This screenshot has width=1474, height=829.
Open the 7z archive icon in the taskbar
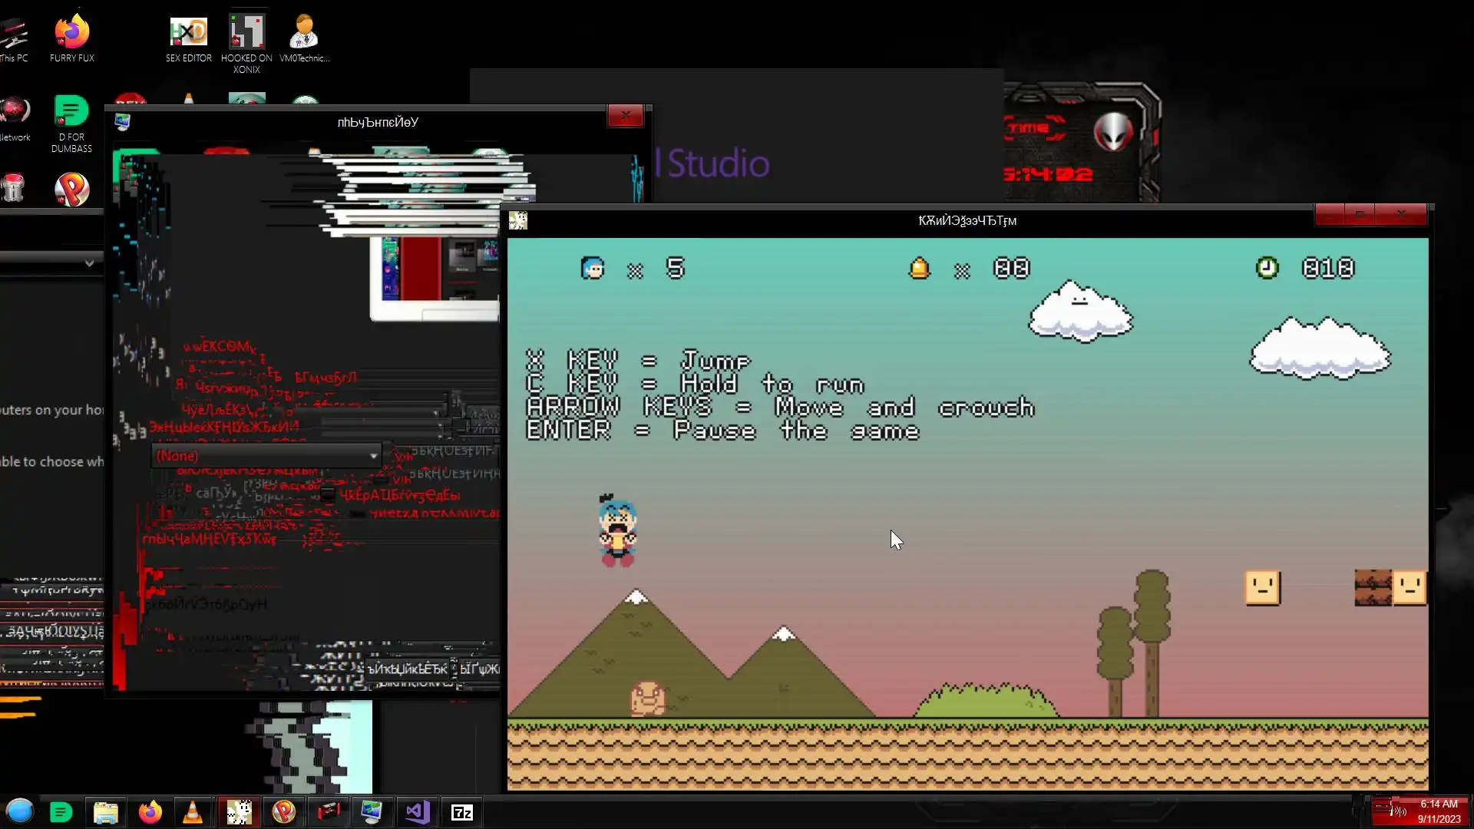pos(461,812)
